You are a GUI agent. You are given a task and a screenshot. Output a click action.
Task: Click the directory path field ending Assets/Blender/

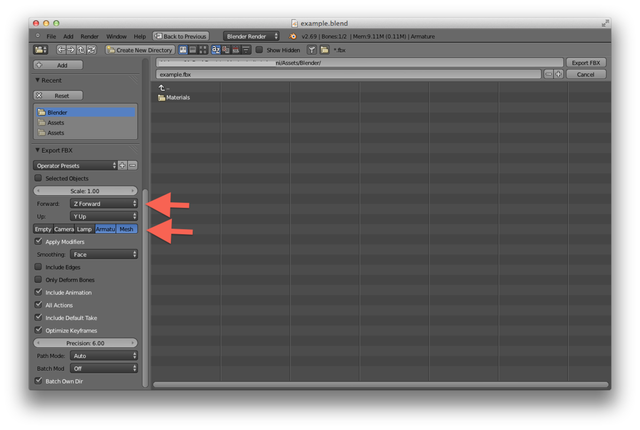click(x=360, y=62)
